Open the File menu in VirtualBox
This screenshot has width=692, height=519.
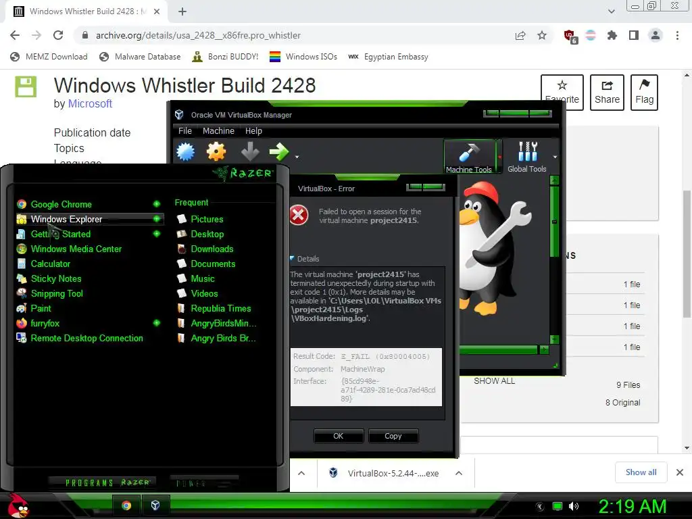pyautogui.click(x=185, y=131)
